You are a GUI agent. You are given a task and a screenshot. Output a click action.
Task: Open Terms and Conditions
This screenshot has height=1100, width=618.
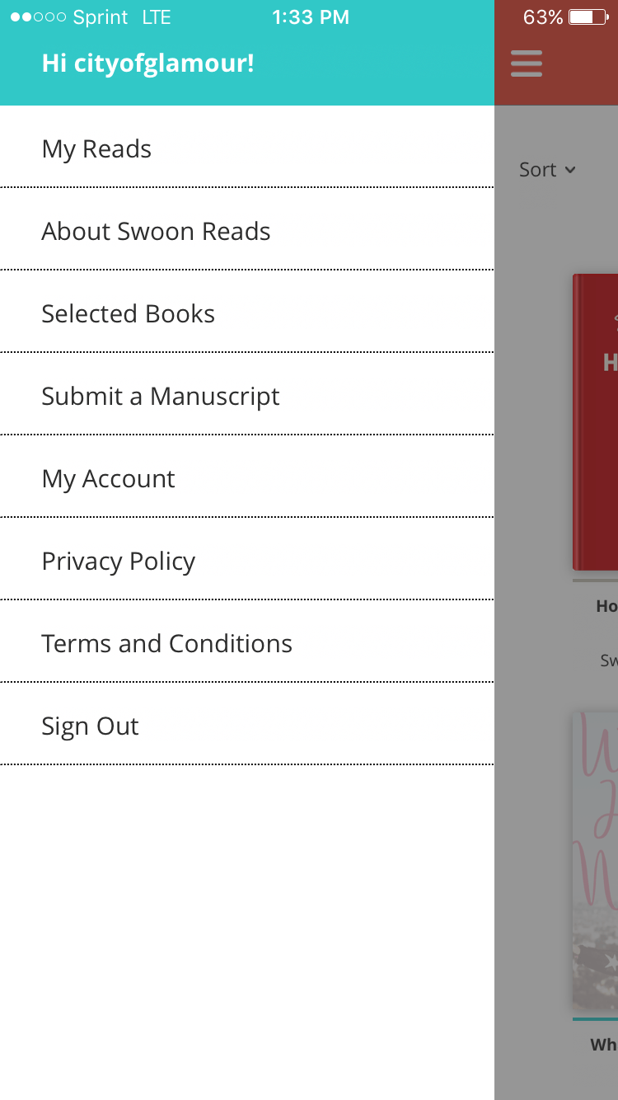click(166, 644)
